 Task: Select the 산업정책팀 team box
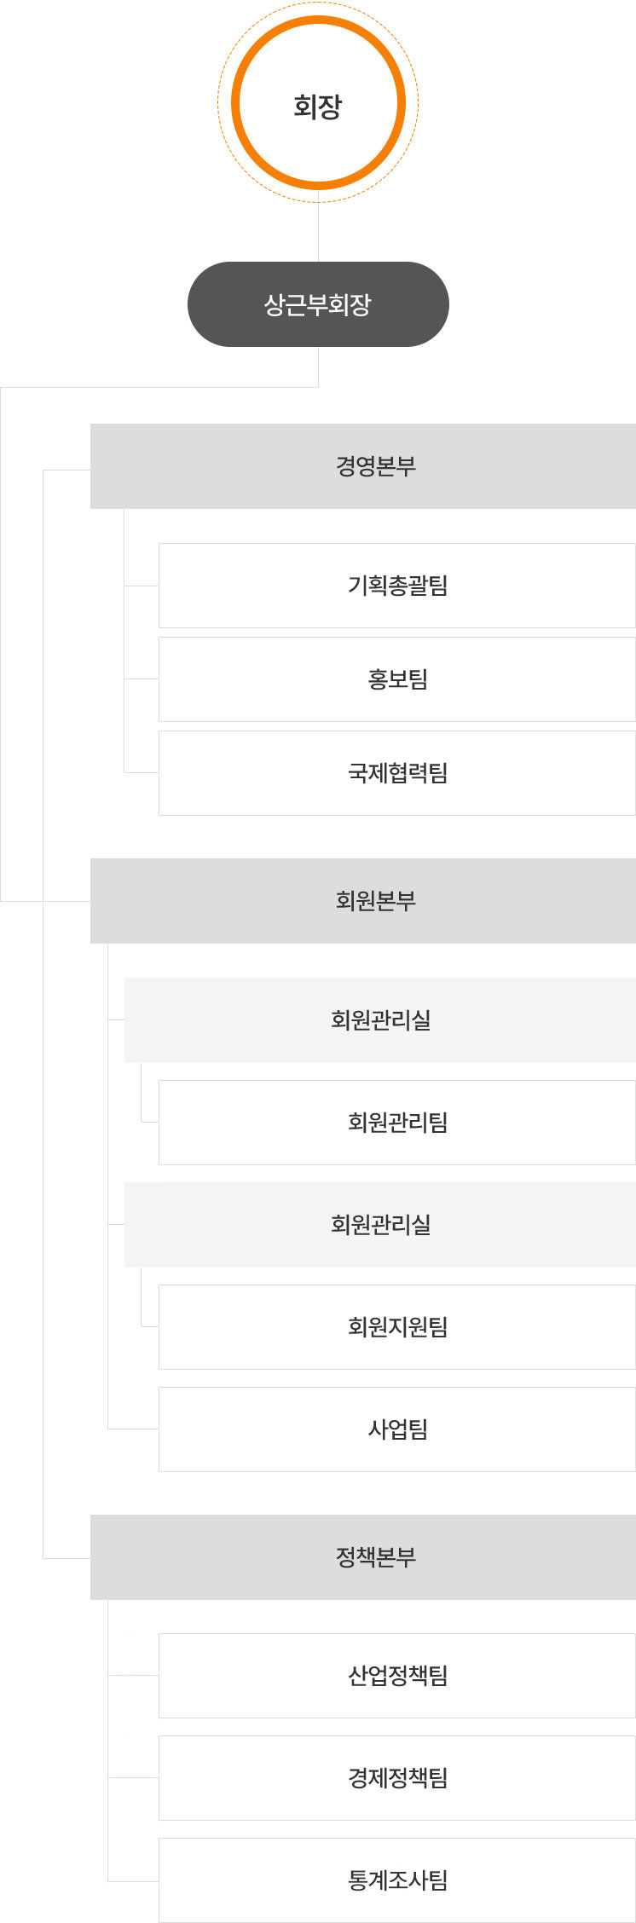click(x=397, y=1676)
